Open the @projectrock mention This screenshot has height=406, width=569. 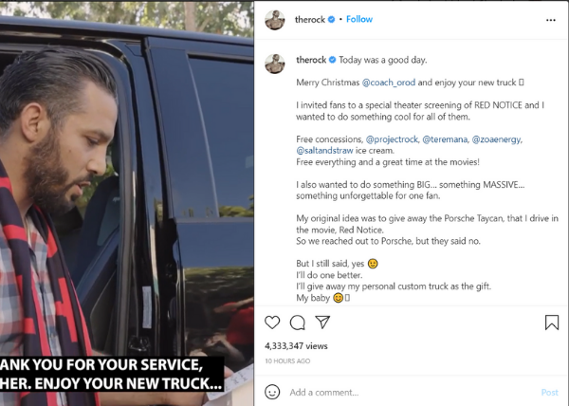click(x=392, y=139)
